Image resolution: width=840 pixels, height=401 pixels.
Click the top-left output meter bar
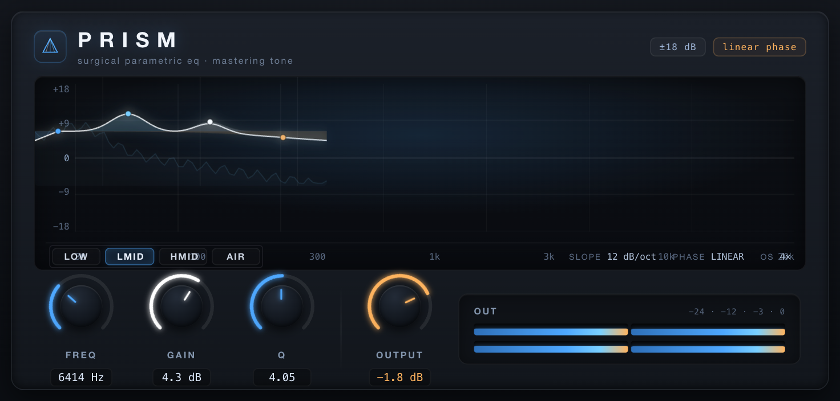pyautogui.click(x=551, y=332)
